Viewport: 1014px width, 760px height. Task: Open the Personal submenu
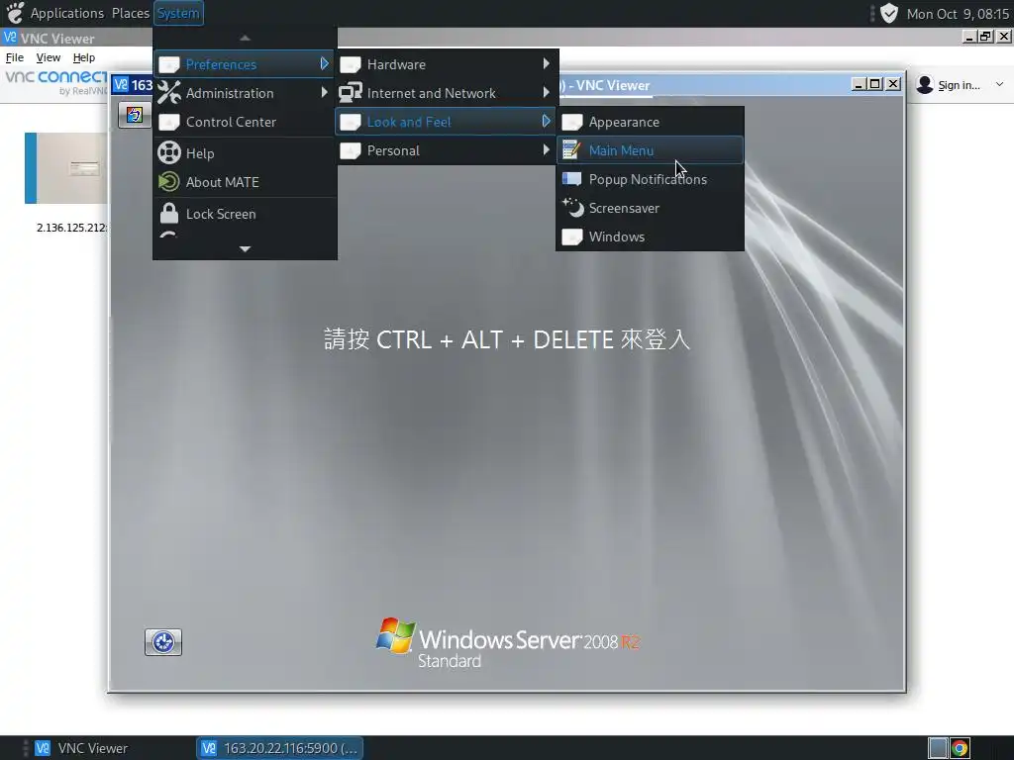click(x=447, y=150)
